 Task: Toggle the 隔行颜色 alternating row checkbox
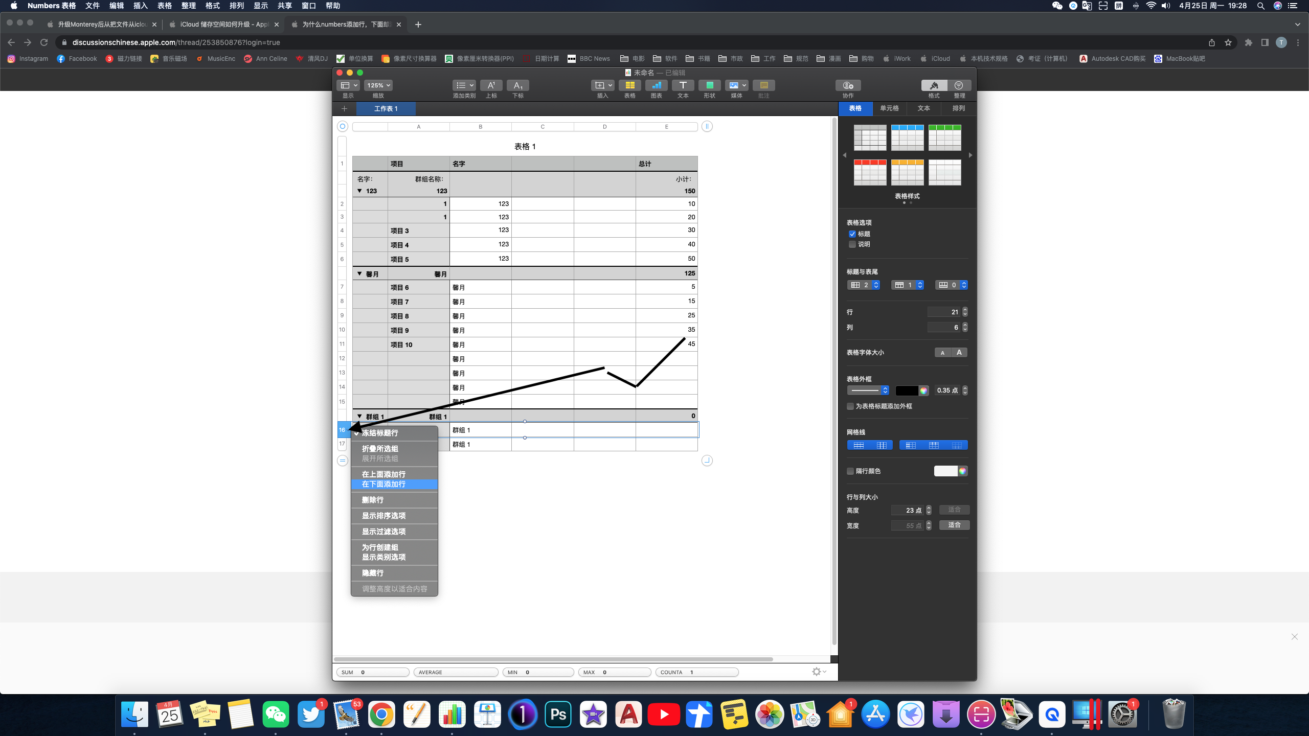coord(850,471)
